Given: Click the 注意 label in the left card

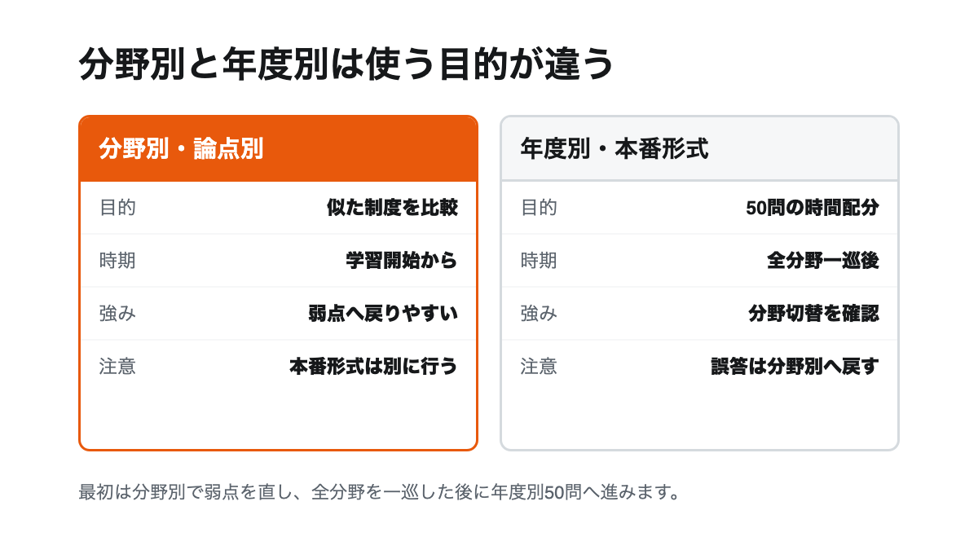Looking at the screenshot, I should (117, 367).
